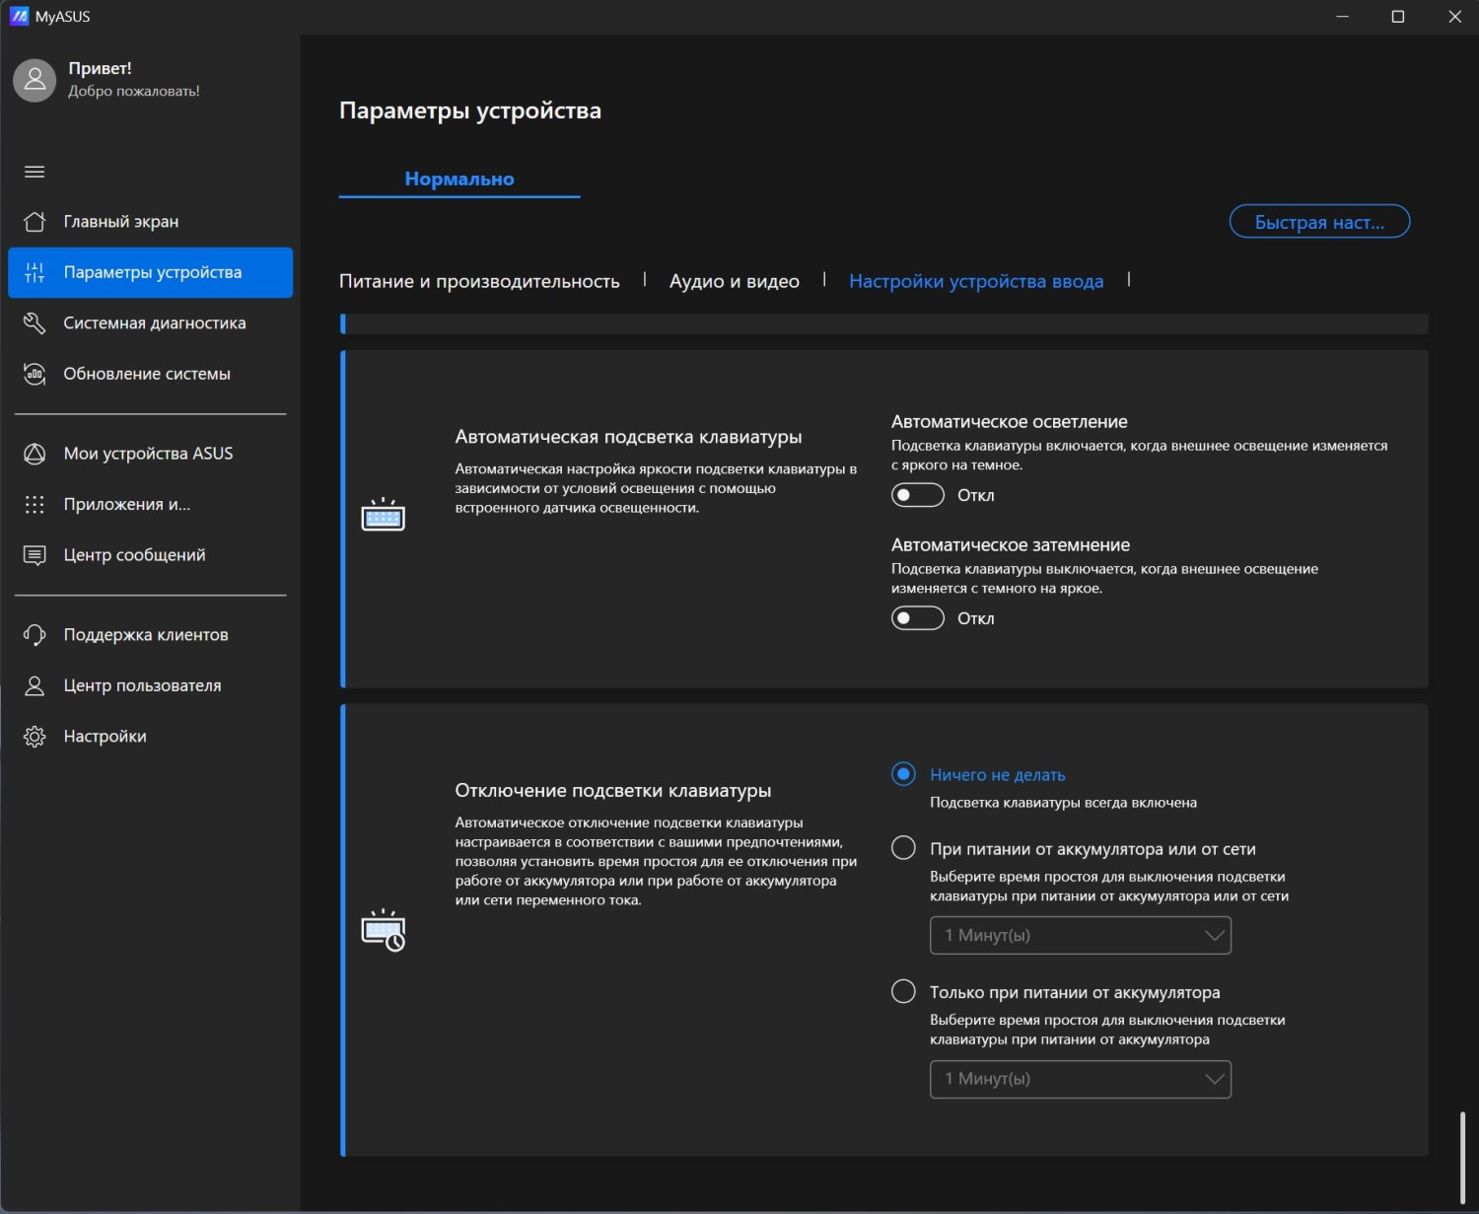The height and width of the screenshot is (1214, 1479).
Task: Open Настройки gear icon in sidebar
Action: 35,737
